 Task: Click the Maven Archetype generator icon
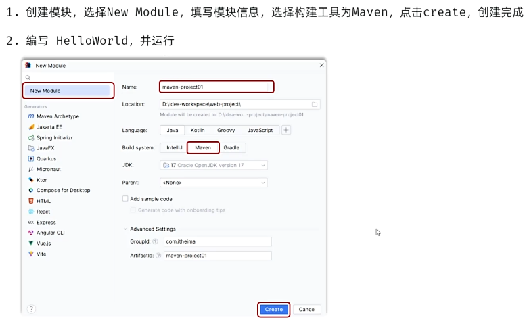point(31,116)
